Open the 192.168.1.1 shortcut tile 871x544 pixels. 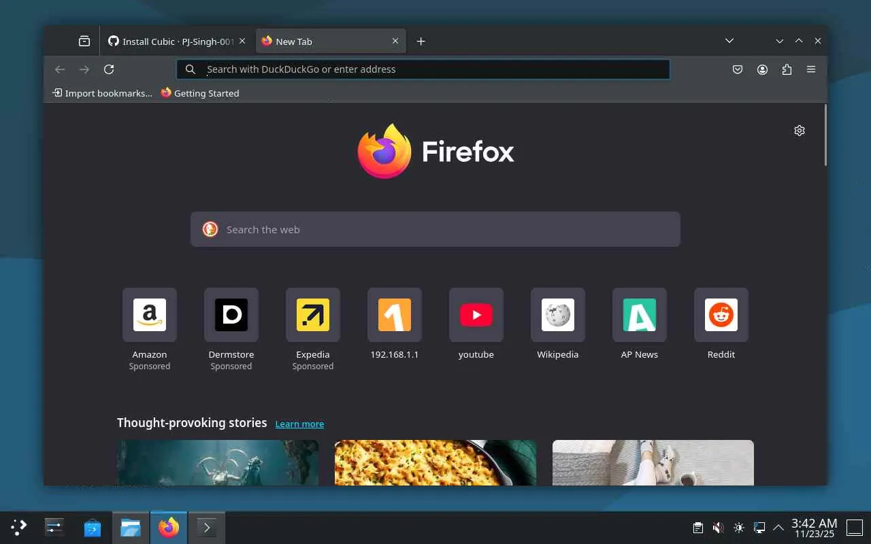[x=395, y=315]
